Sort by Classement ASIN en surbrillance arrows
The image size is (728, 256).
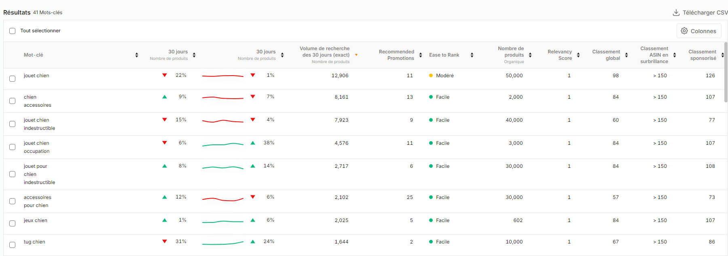(675, 55)
